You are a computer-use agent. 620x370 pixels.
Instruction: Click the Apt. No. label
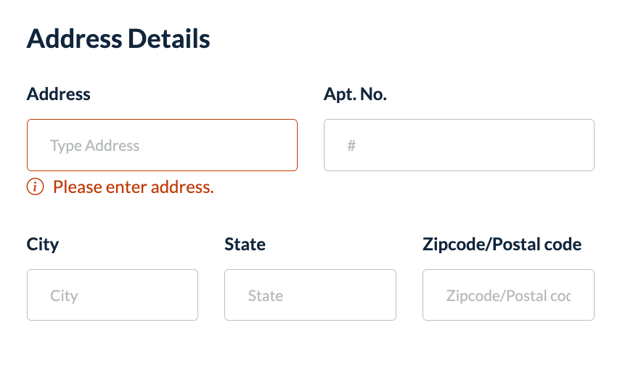point(355,94)
